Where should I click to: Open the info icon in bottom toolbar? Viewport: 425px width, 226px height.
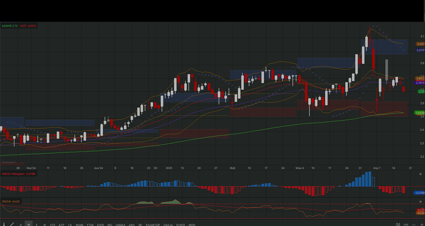click(4, 224)
